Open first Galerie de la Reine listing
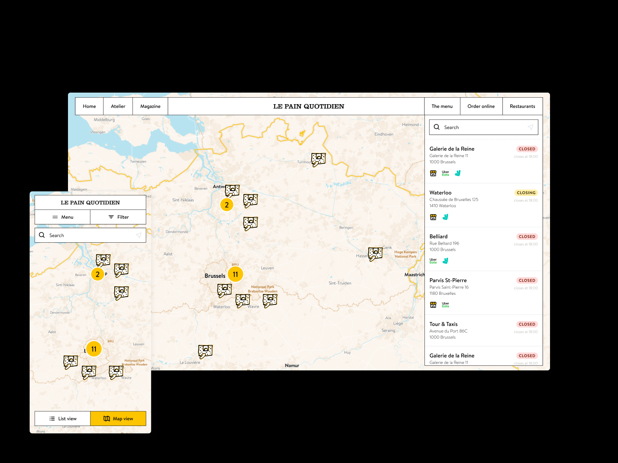Image resolution: width=618 pixels, height=463 pixels. pyautogui.click(x=484, y=161)
